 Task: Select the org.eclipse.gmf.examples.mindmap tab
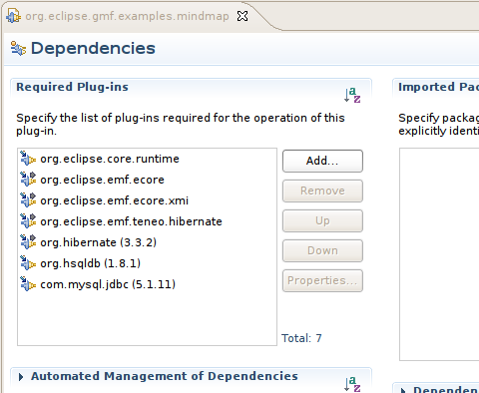(127, 16)
